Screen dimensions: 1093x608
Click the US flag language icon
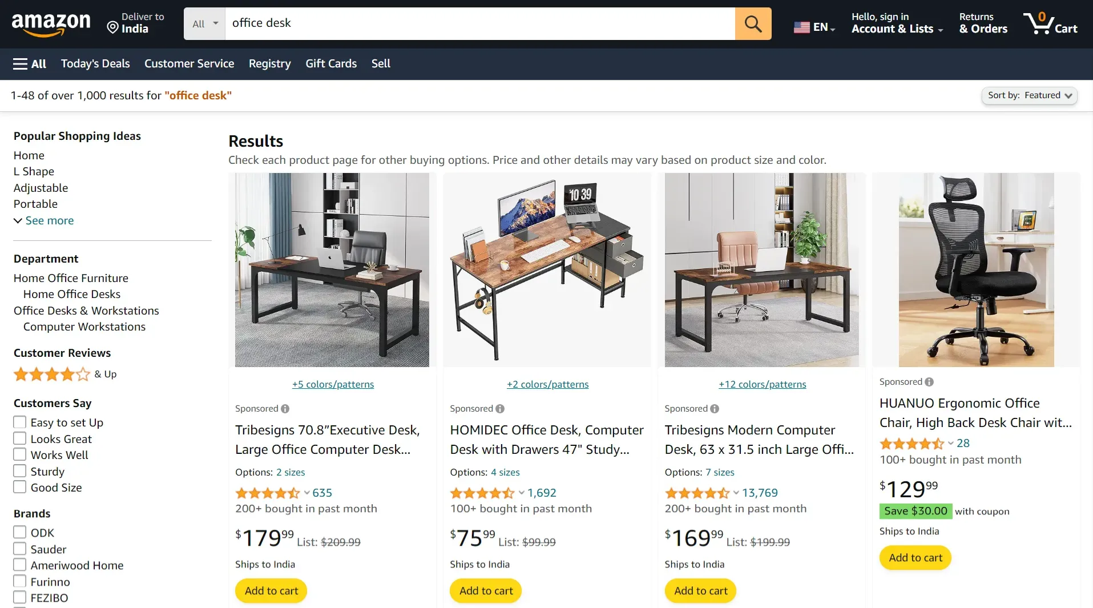(801, 27)
